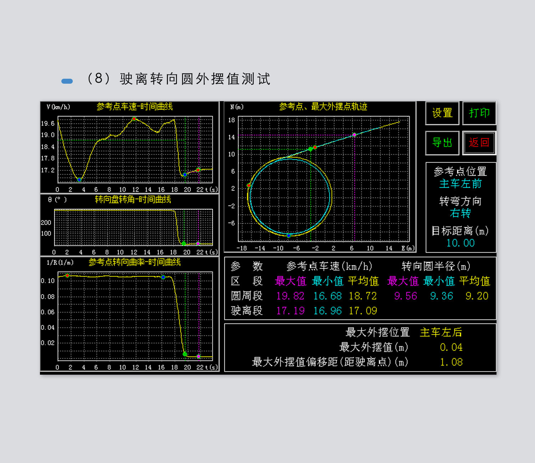Select turning direction value 右转
535x463 pixels.
point(460,213)
